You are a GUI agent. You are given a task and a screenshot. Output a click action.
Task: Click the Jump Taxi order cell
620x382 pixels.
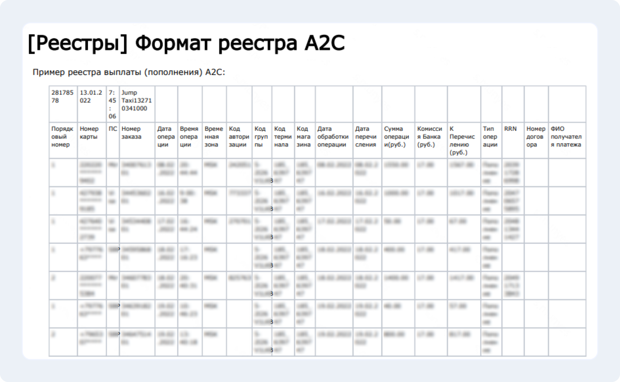(137, 100)
